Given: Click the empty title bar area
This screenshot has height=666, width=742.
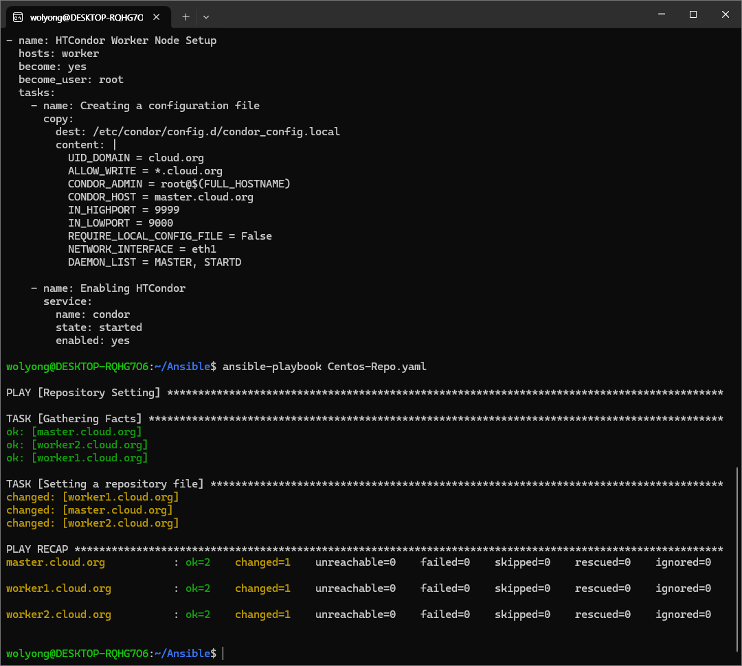Looking at the screenshot, I should (x=426, y=14).
